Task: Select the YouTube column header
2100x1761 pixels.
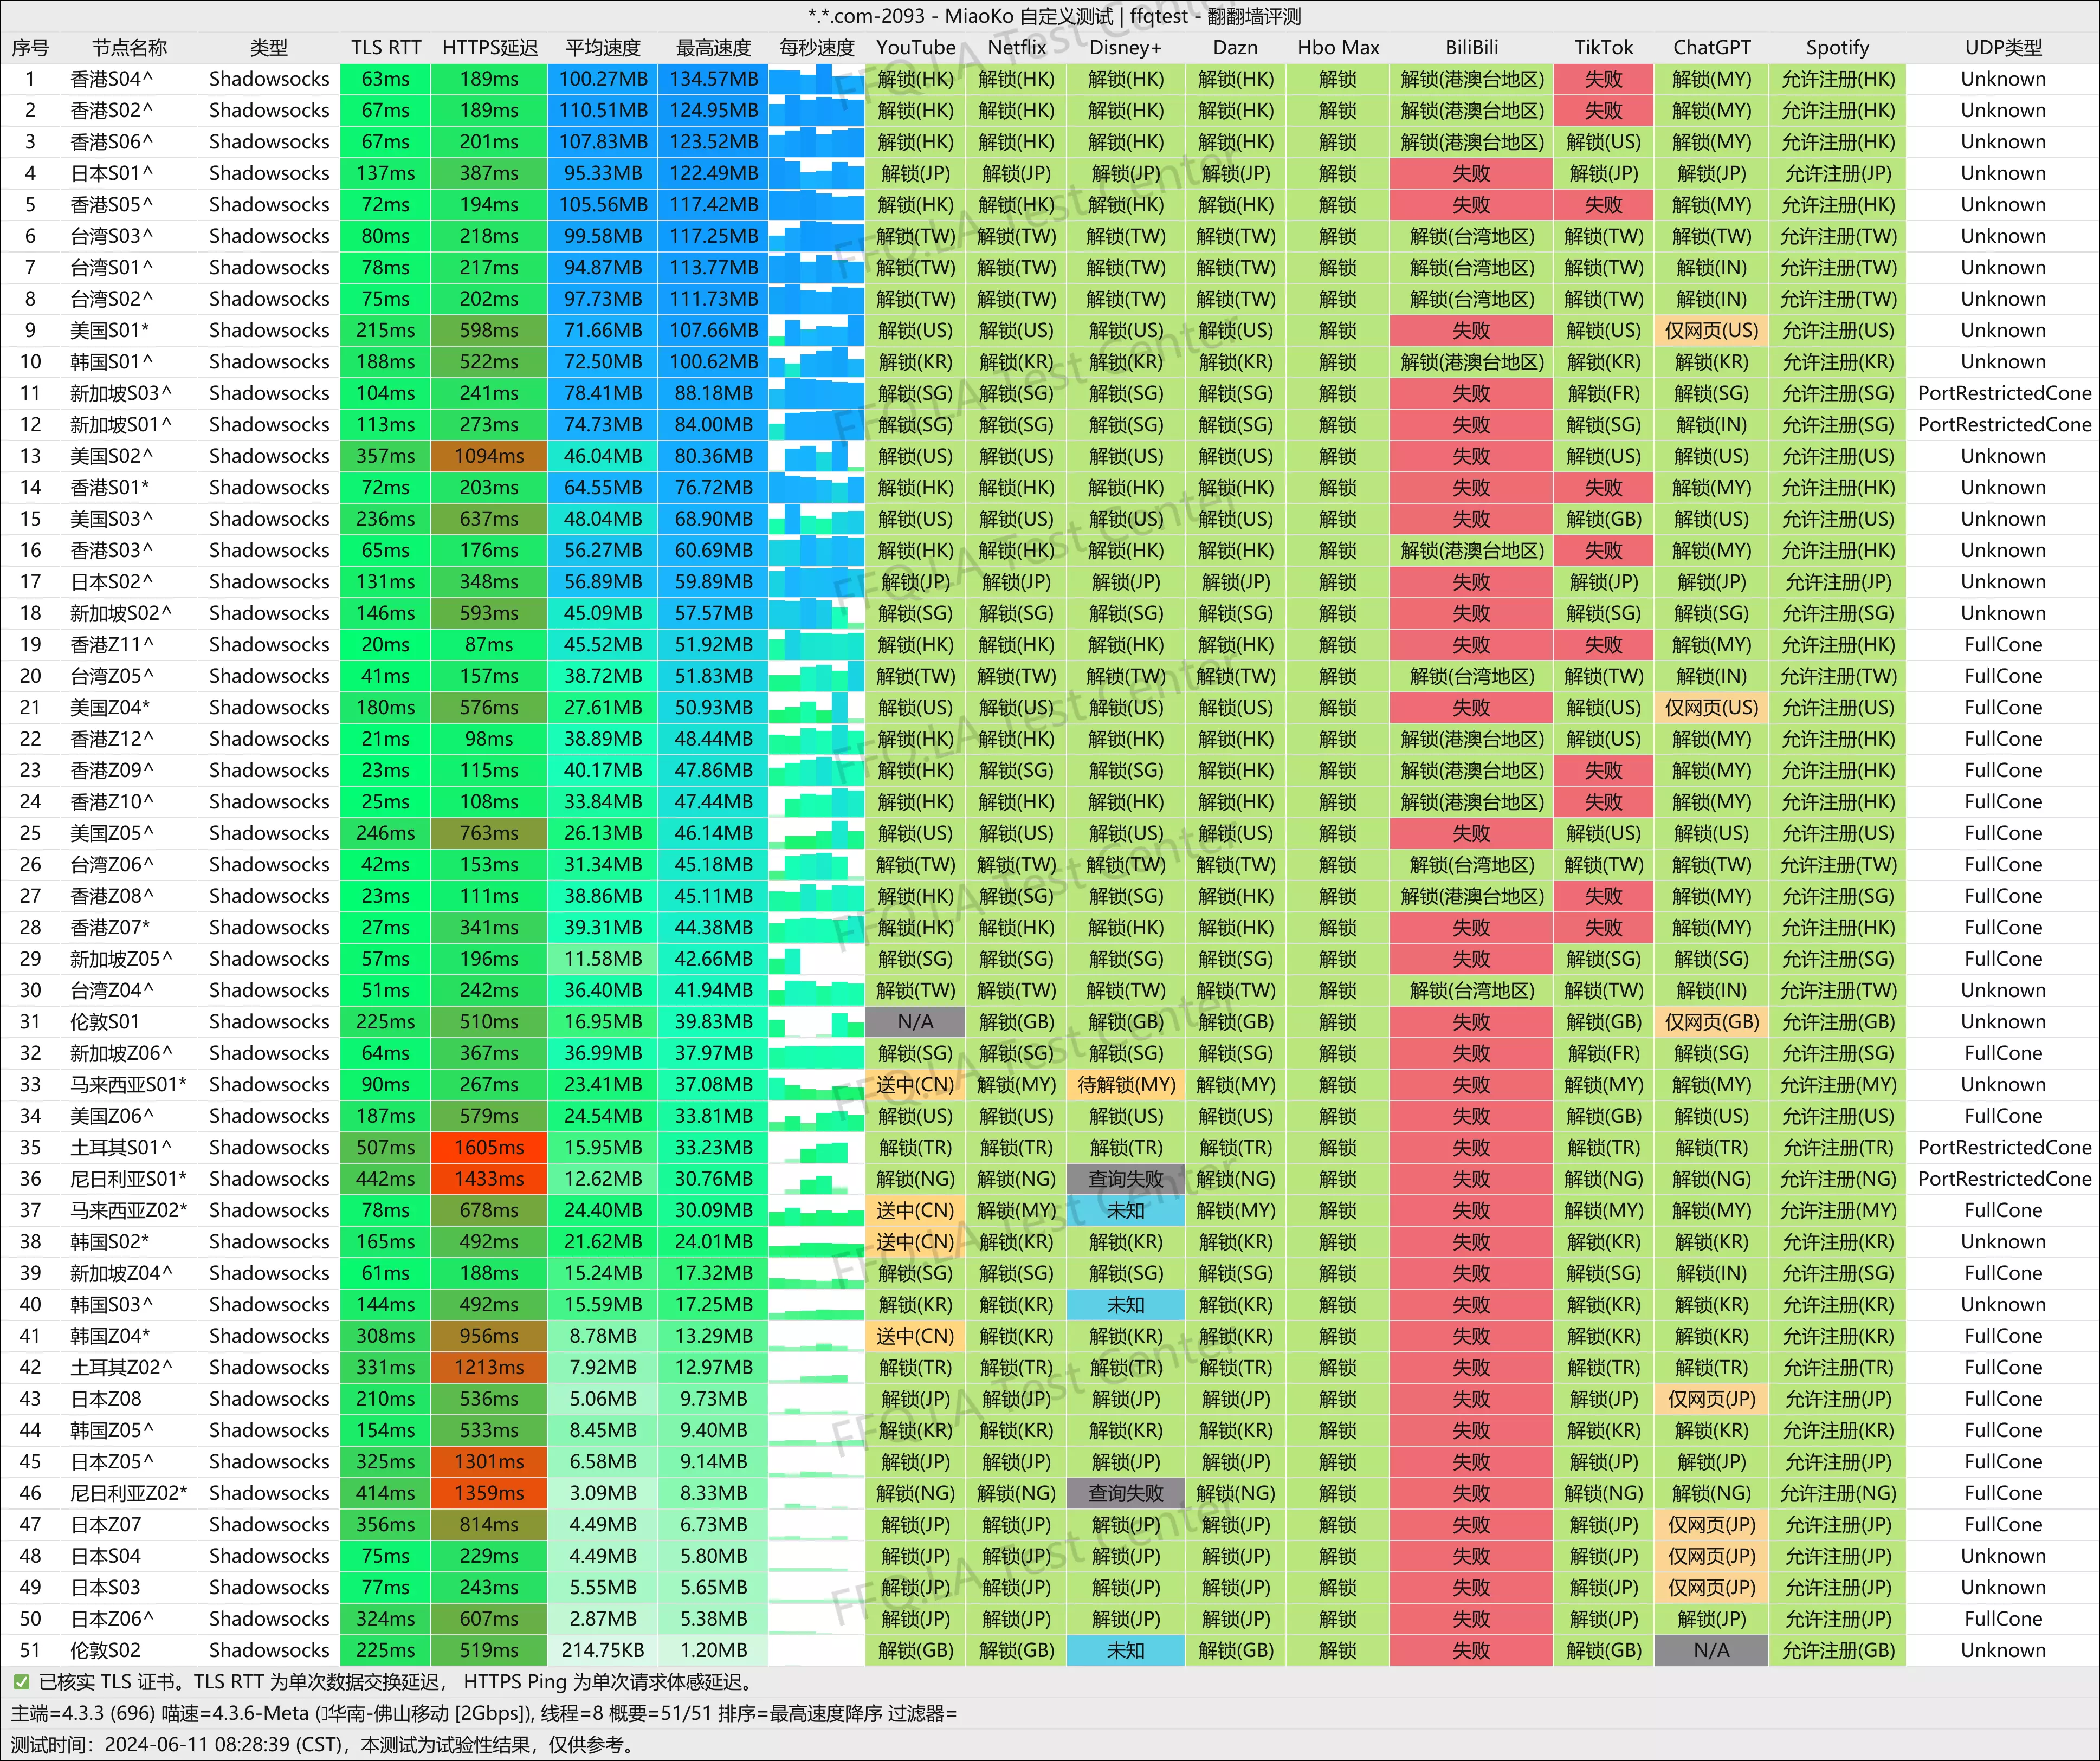Action: 915,47
